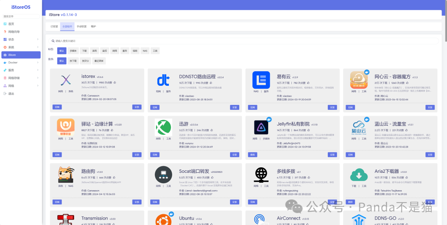Image resolution: width=447 pixels, height=225 pixels.
Task: Install the istorex app
Action: pyautogui.click(x=137, y=107)
